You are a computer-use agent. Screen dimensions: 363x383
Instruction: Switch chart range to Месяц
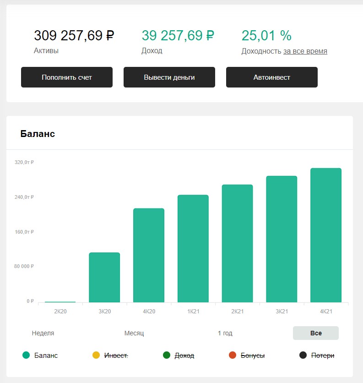coord(134,333)
